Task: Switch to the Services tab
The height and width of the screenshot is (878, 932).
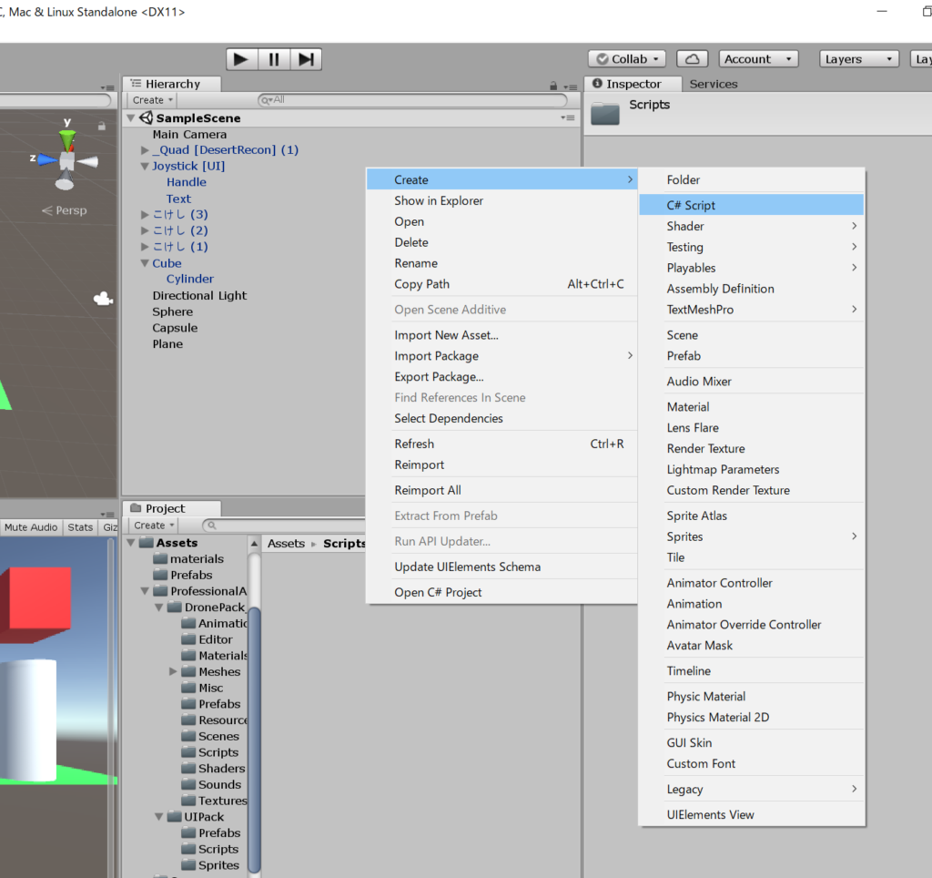Action: (x=713, y=84)
